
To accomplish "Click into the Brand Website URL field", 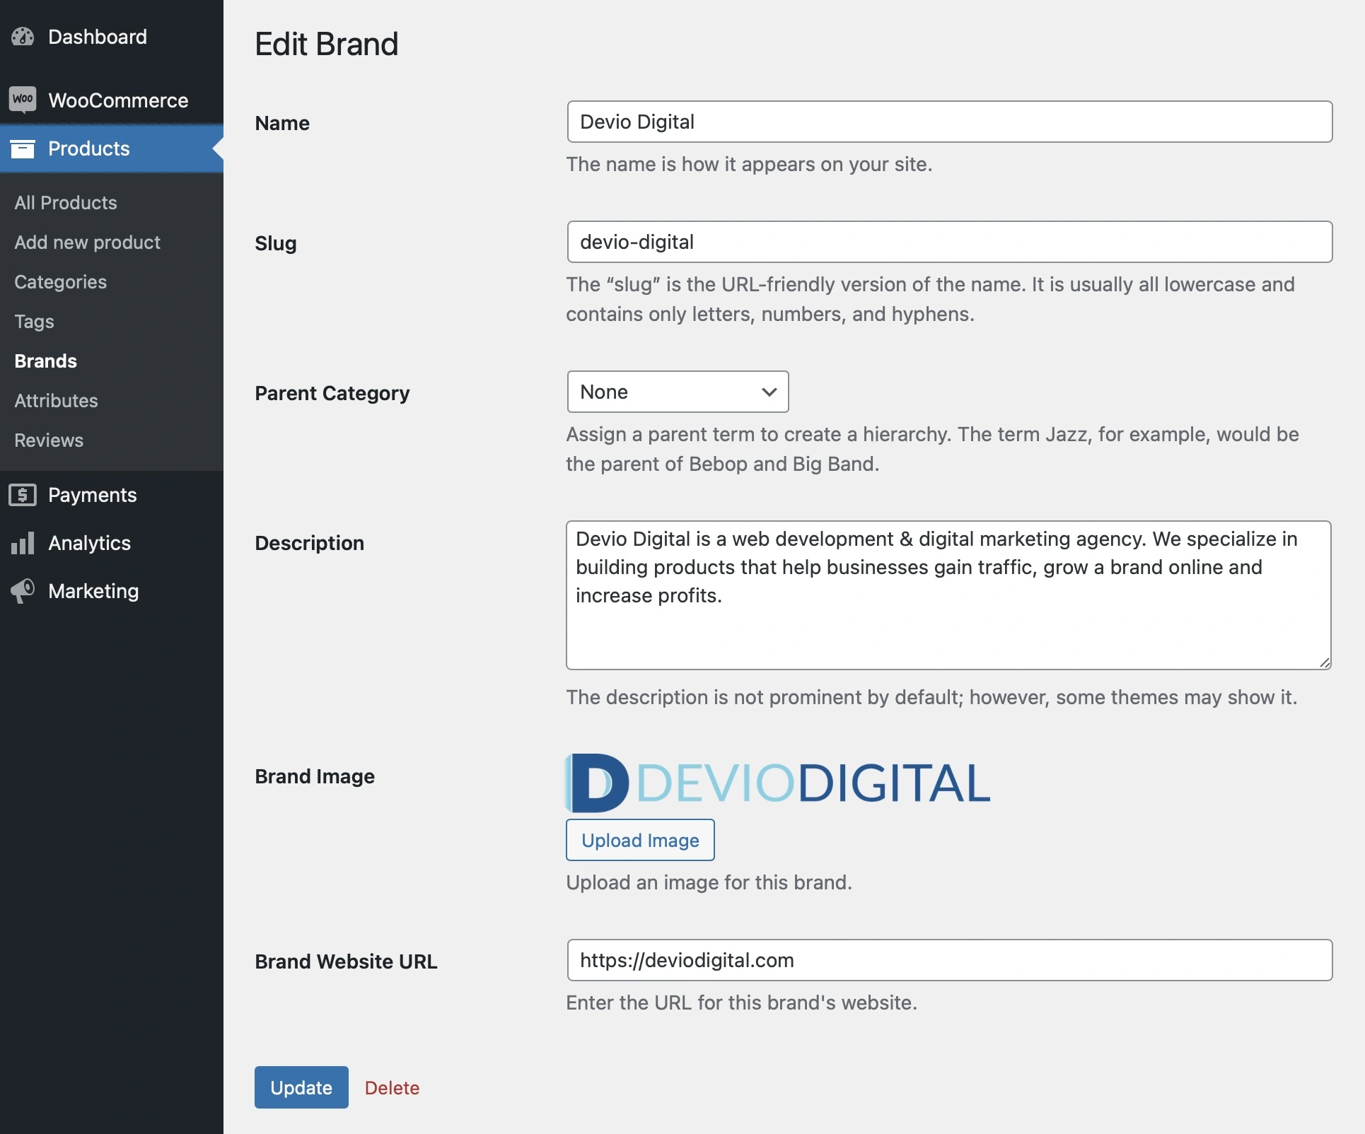I will pos(950,960).
